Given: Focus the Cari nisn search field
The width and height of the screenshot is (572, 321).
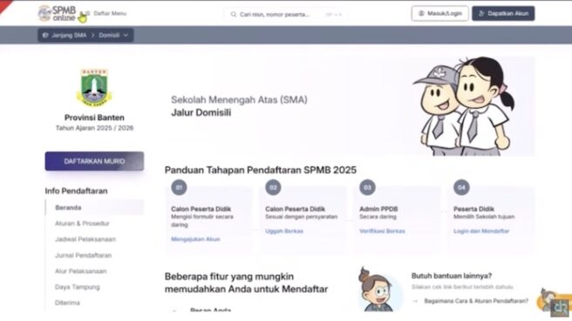Looking at the screenshot, I should coord(285,15).
